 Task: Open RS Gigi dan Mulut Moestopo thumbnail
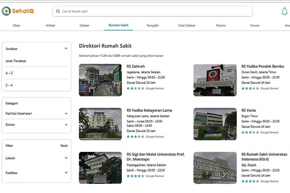[x=100, y=168]
